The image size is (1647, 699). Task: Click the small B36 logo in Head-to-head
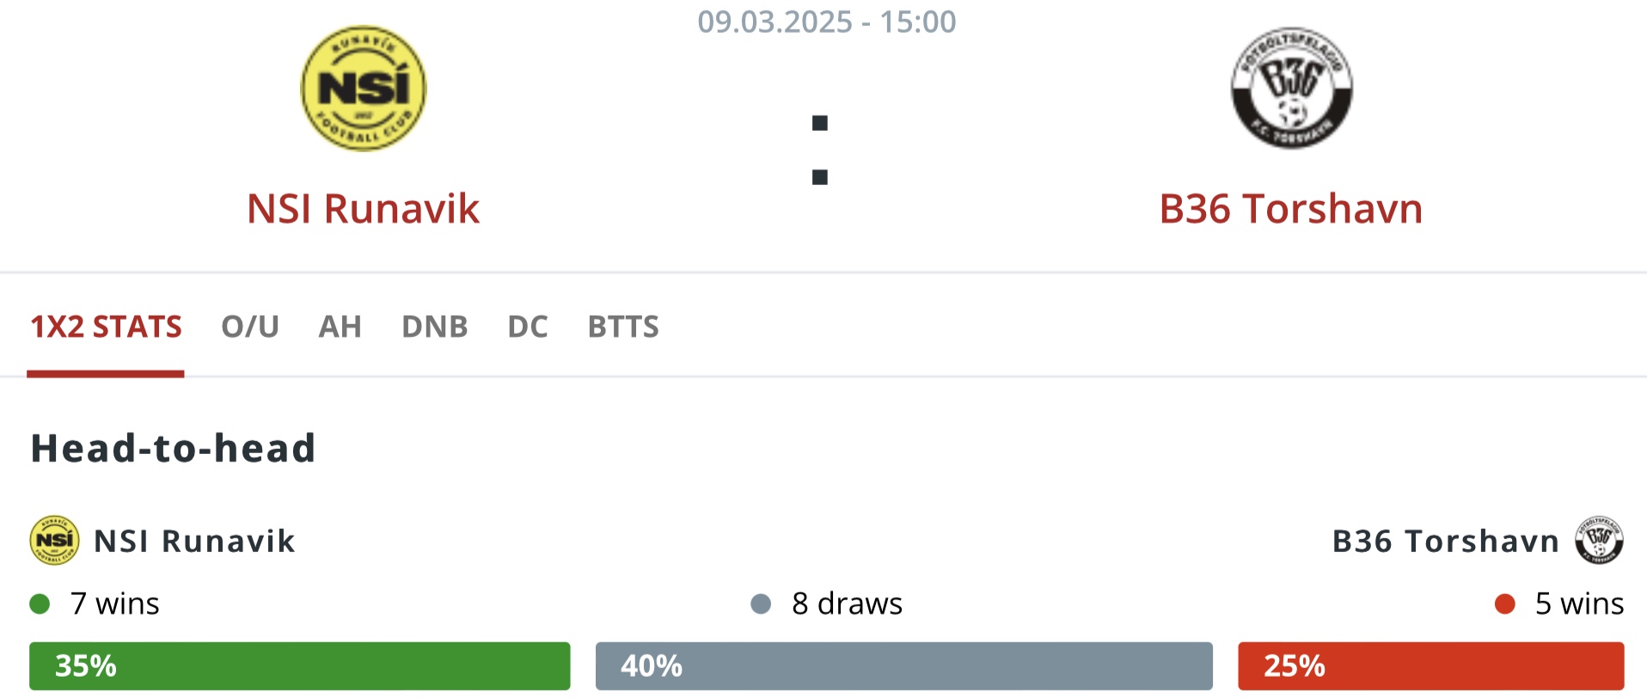[x=1599, y=540]
